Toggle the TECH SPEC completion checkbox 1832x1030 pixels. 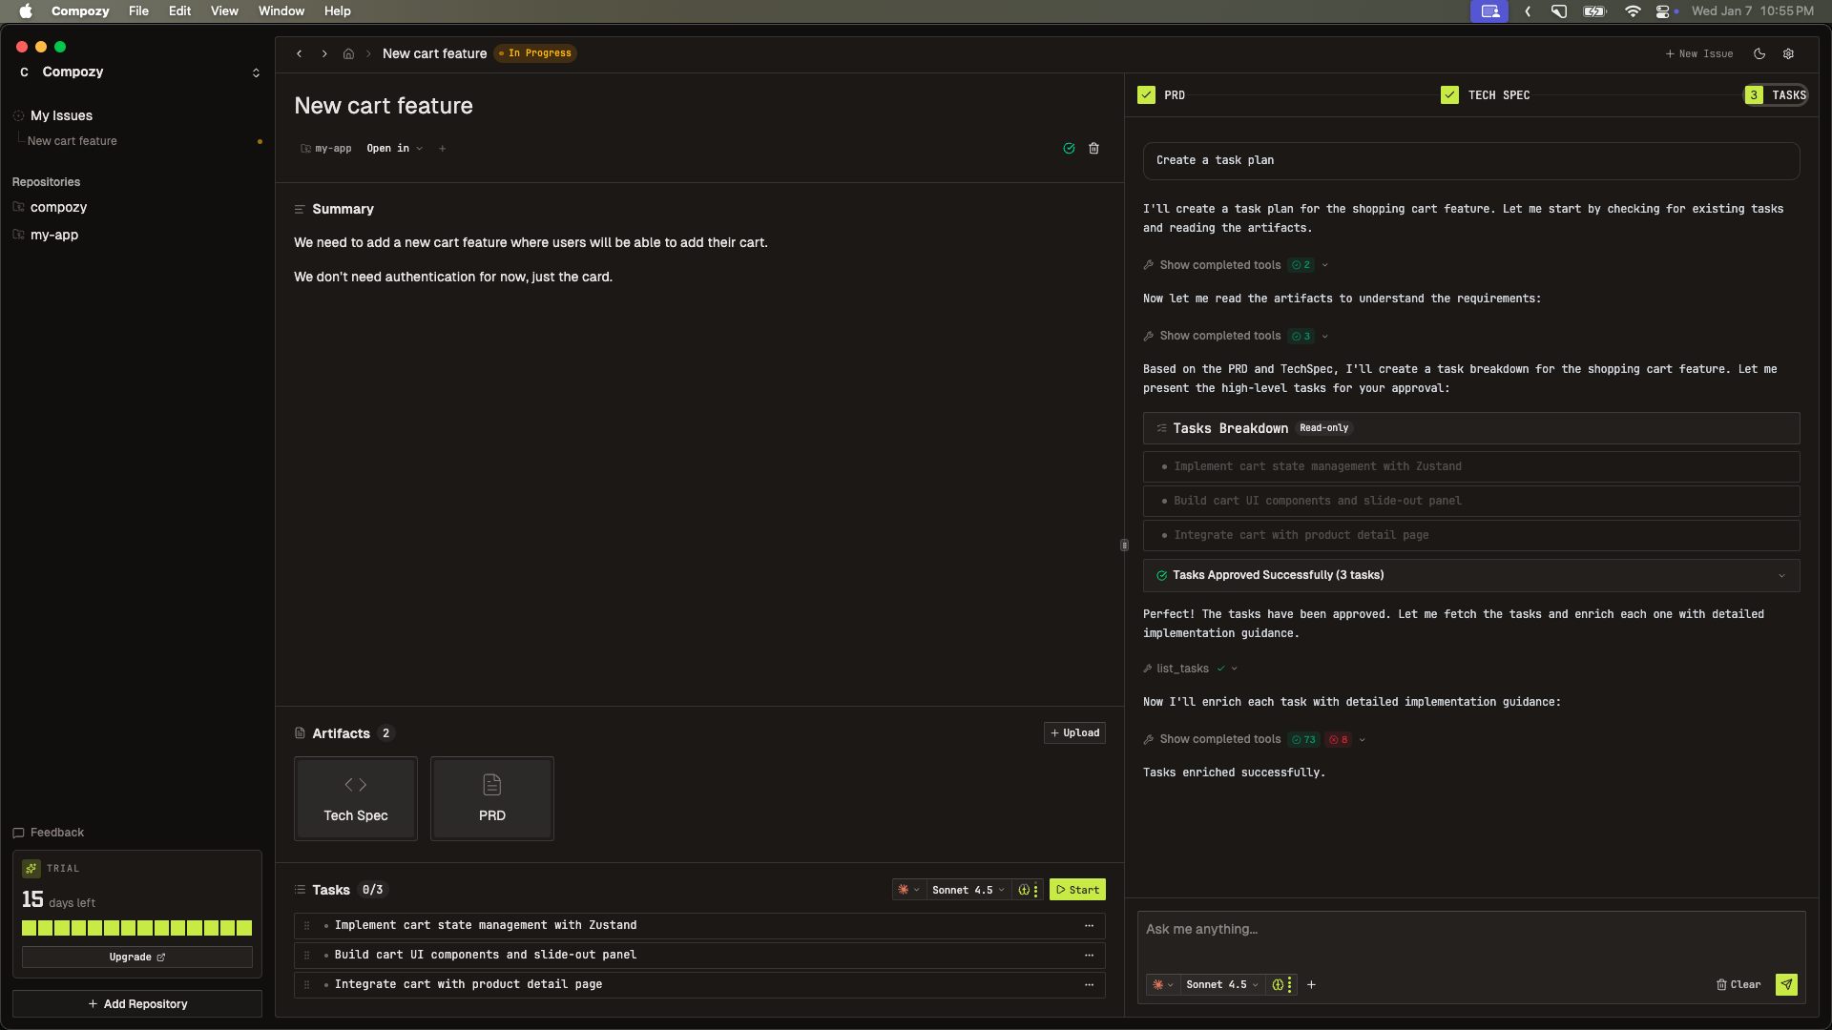pos(1449,94)
